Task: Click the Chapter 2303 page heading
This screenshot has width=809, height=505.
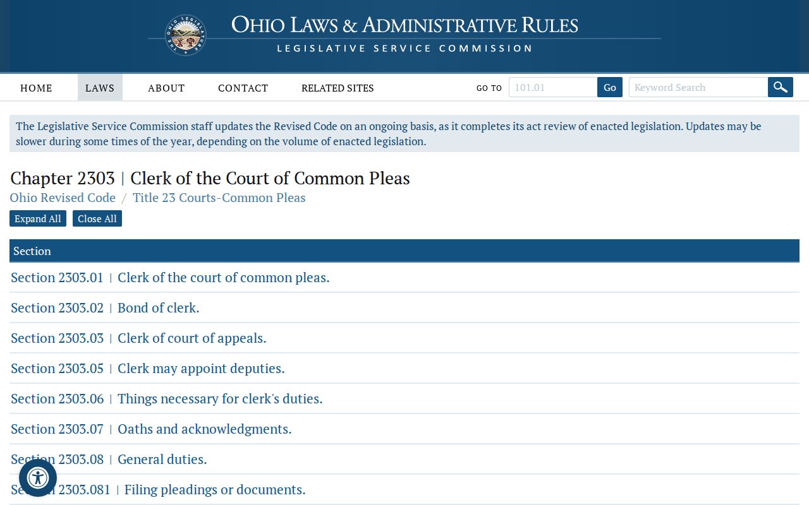Action: (x=210, y=178)
